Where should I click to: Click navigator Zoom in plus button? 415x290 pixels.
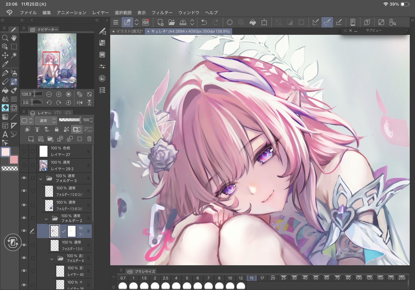click(x=58, y=94)
